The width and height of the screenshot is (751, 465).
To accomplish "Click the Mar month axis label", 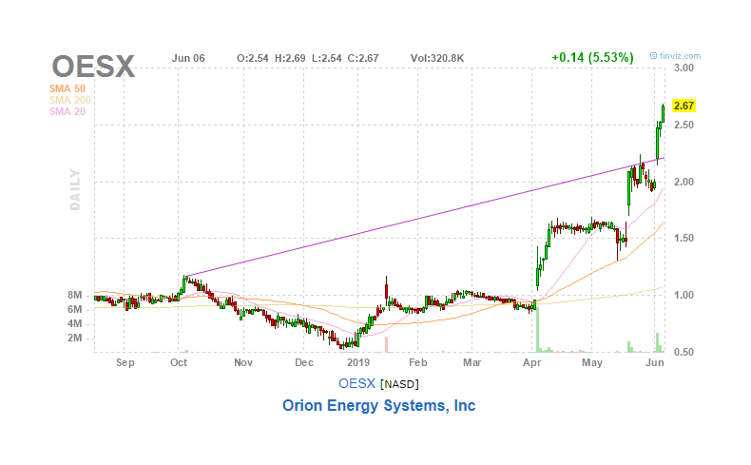I will (x=472, y=362).
